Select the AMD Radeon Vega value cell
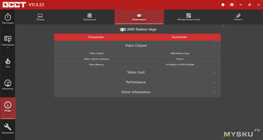Screen dimensions: 263x140 (180, 53)
